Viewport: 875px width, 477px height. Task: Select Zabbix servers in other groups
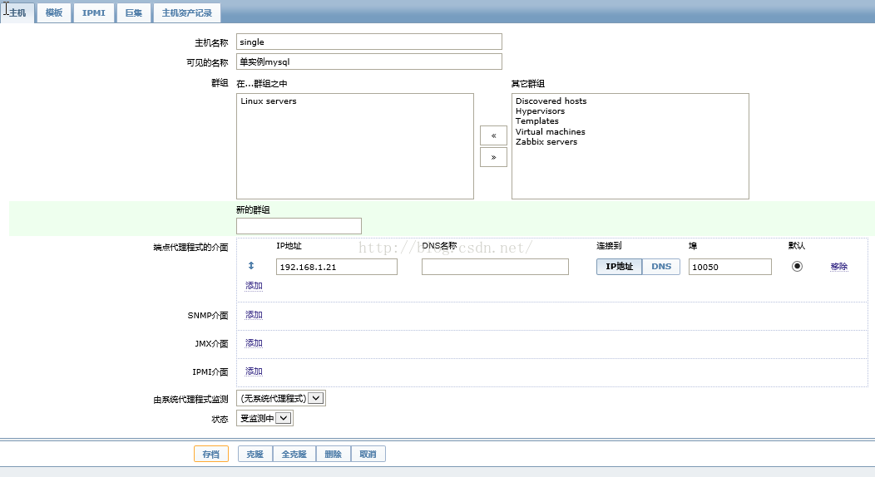click(x=546, y=141)
